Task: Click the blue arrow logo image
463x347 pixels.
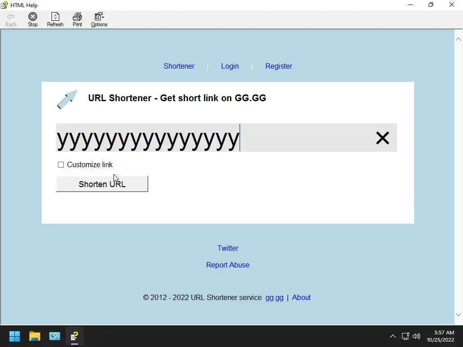Action: tap(67, 99)
